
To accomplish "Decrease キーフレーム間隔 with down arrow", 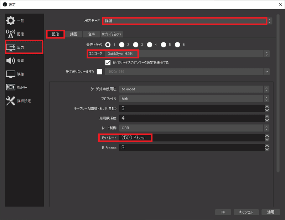I will [267, 110].
